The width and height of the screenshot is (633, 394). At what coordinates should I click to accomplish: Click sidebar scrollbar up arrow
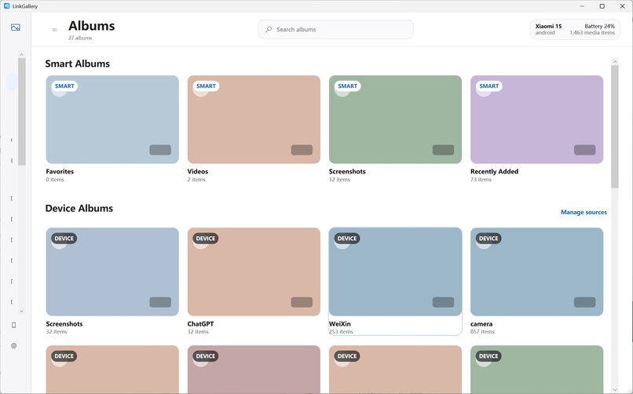22,54
